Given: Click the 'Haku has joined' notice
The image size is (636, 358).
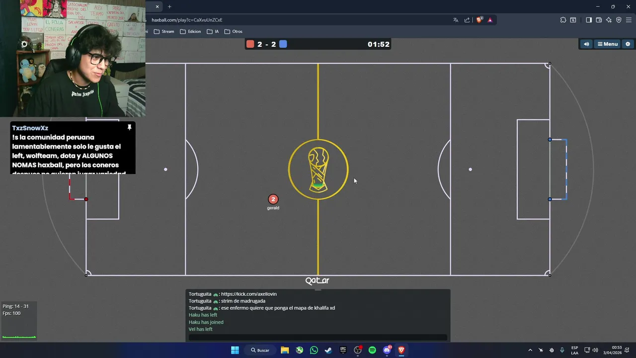Looking at the screenshot, I should 206,322.
